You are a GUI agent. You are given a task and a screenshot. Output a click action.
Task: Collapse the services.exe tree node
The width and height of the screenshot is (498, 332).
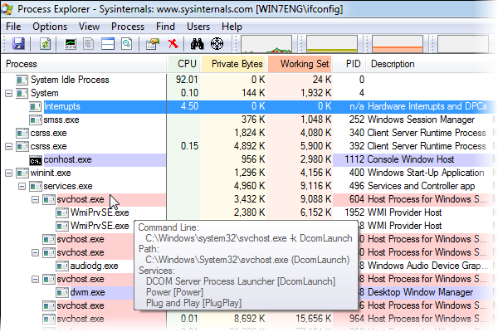click(22, 186)
